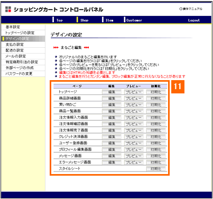
Task: Initialize the 注文情報確認画面 page
Action: click(x=156, y=124)
